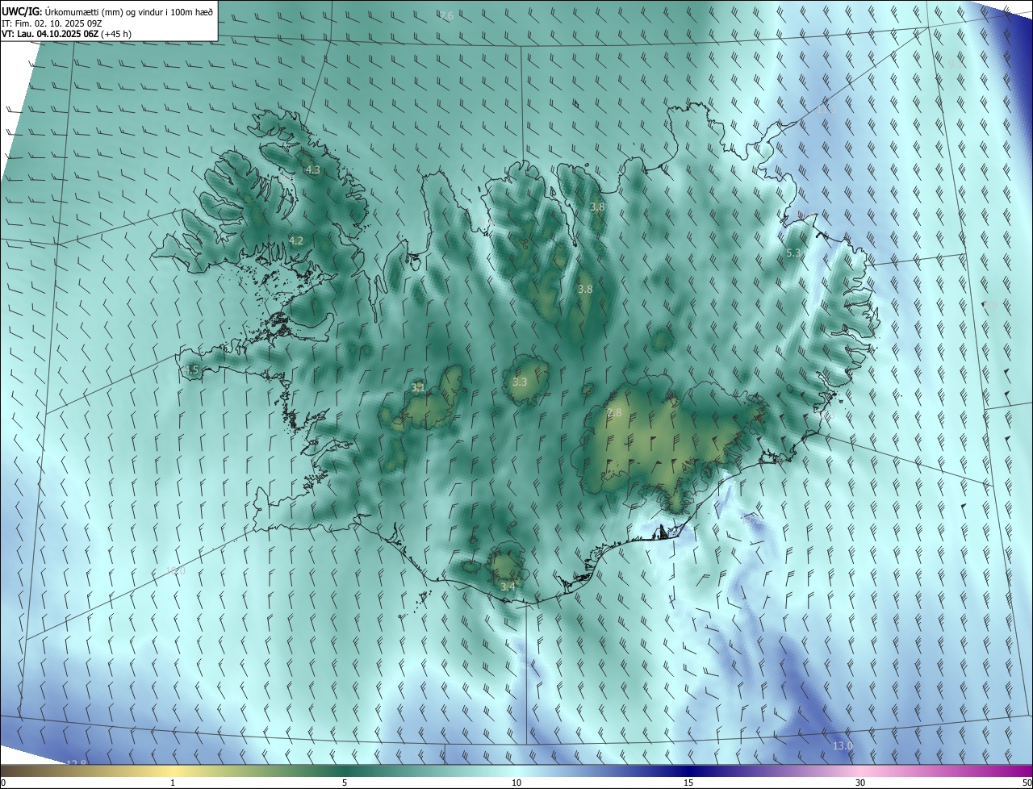This screenshot has height=789, width=1033.
Task: Click the faint 11.3 value label
Action: 828,109
